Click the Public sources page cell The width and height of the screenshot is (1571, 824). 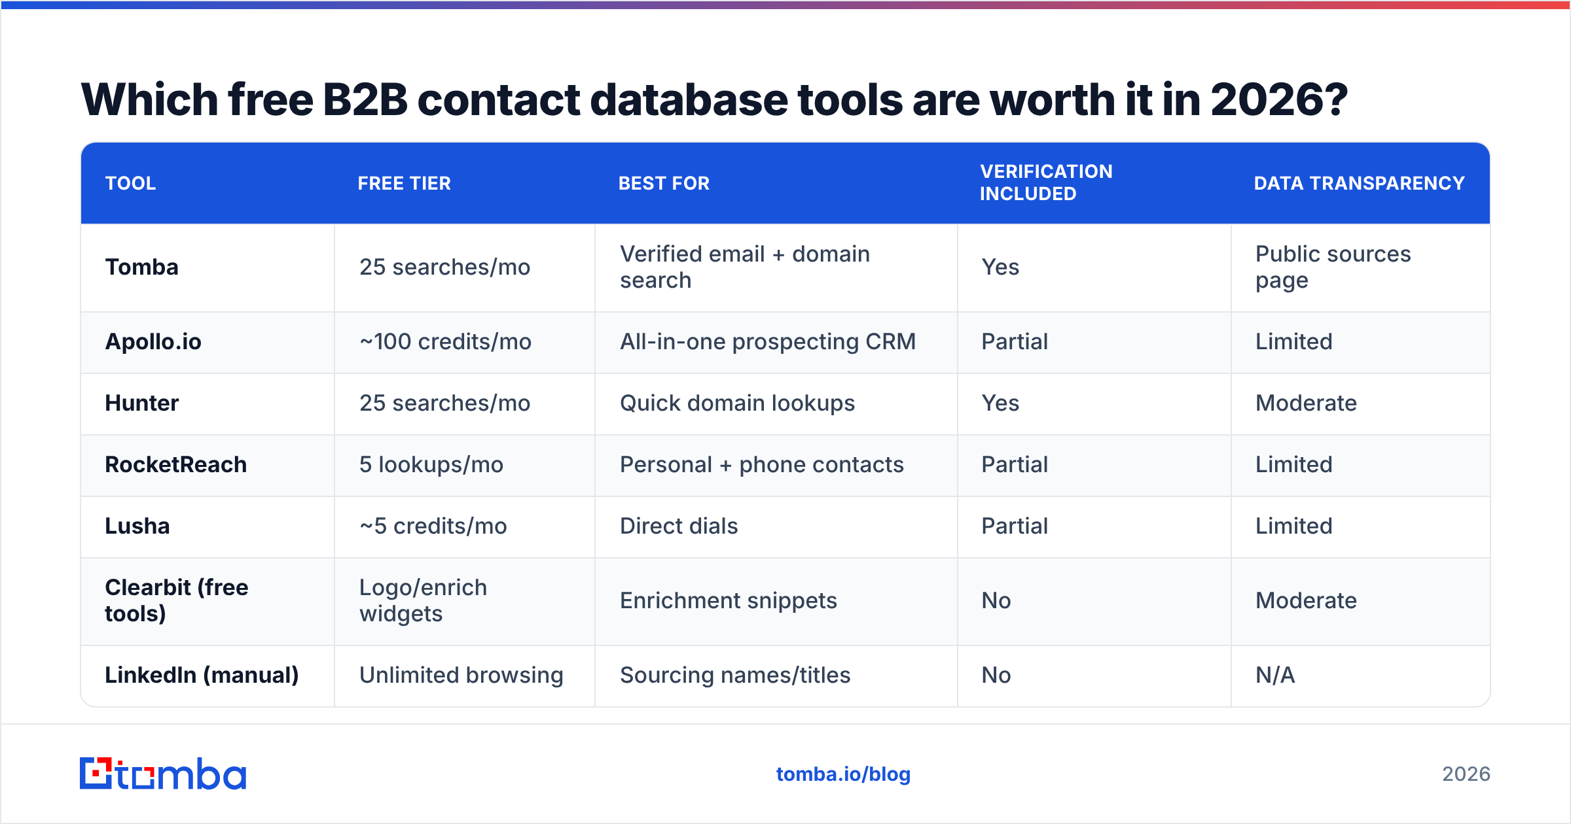click(x=1361, y=267)
